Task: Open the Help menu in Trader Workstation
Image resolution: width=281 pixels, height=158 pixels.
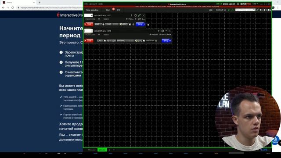Action: coord(101,4)
